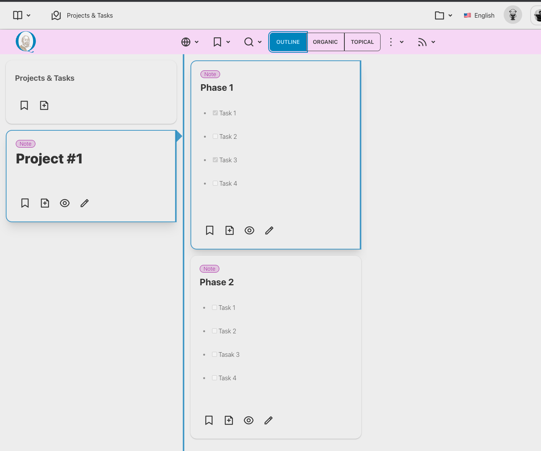Tick the Task 4 checkbox in Phase 2
The width and height of the screenshot is (541, 451).
pyautogui.click(x=215, y=378)
